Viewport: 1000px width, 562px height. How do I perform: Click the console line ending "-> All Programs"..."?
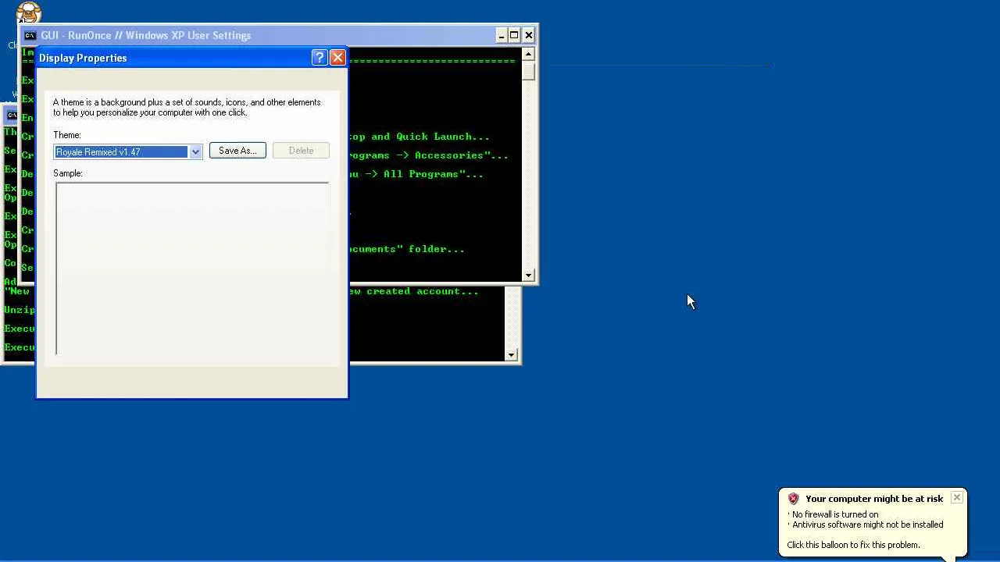pyautogui.click(x=416, y=174)
